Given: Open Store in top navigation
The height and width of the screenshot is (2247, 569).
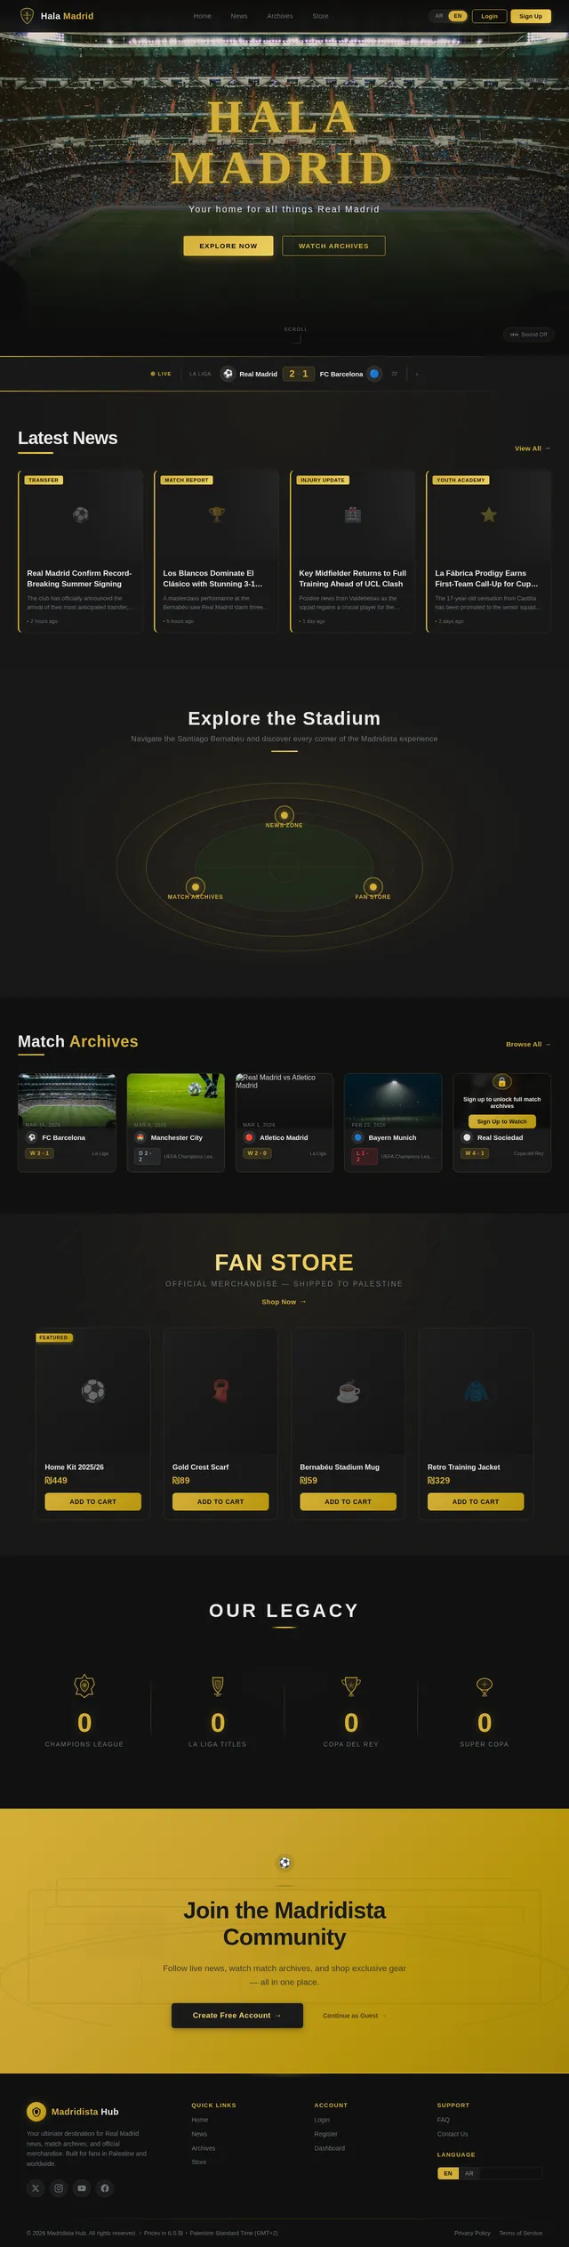Looking at the screenshot, I should click(320, 16).
